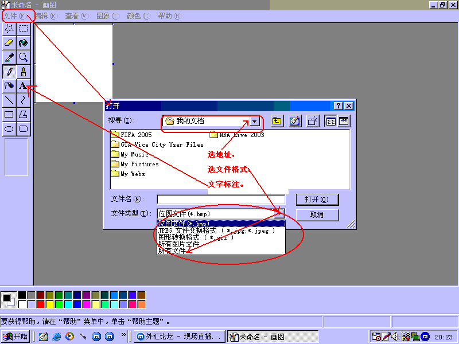Image resolution: width=459 pixels, height=344 pixels.
Task: Click the Up One Level folder icon
Action: tap(277, 121)
